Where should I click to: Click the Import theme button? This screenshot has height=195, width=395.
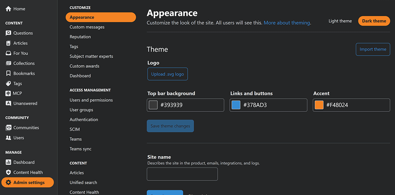pos(373,49)
